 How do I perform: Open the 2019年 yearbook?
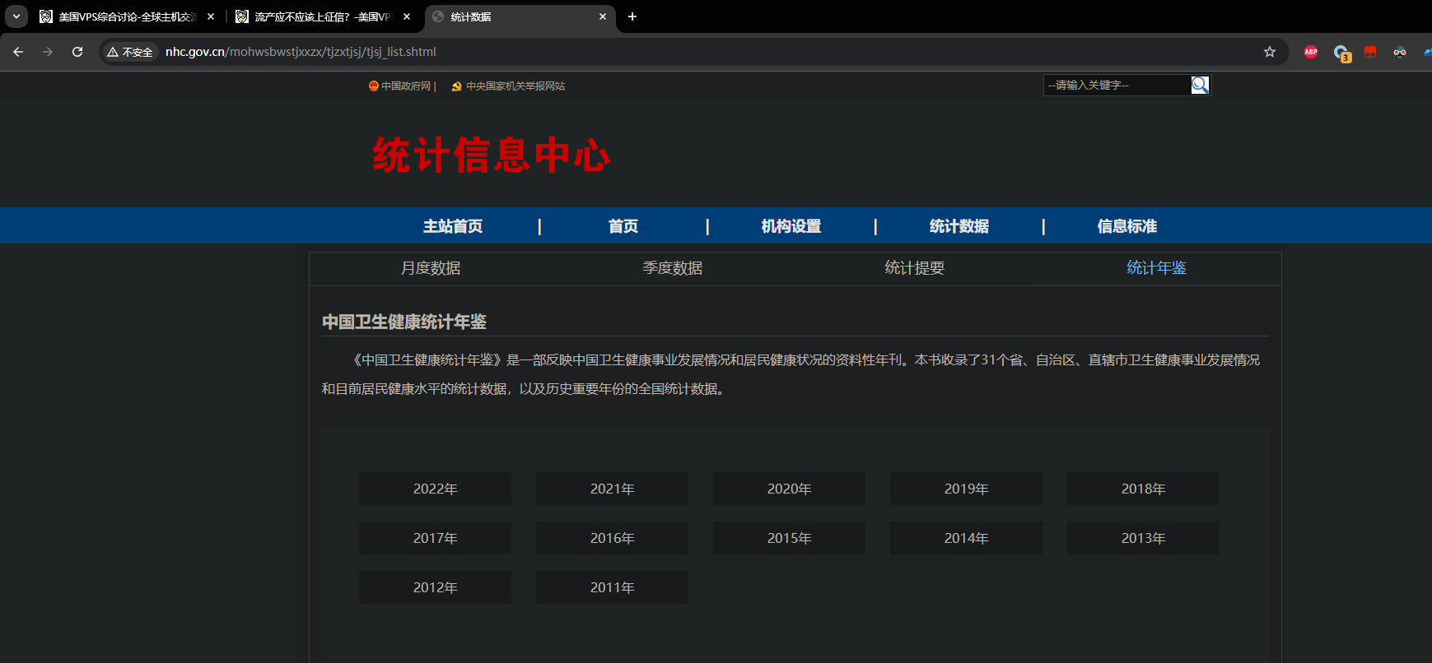[x=966, y=489]
